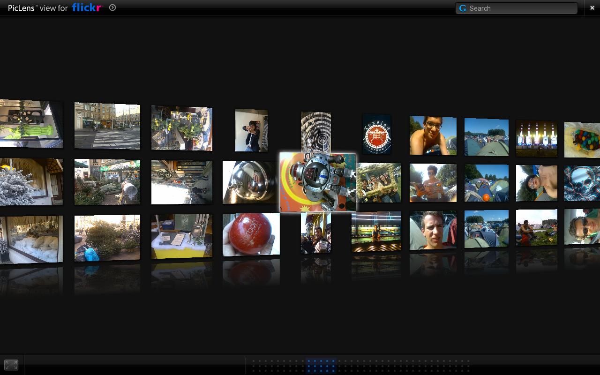Select the Texelse beer logo image
This screenshot has height=375, width=600.
(376, 135)
